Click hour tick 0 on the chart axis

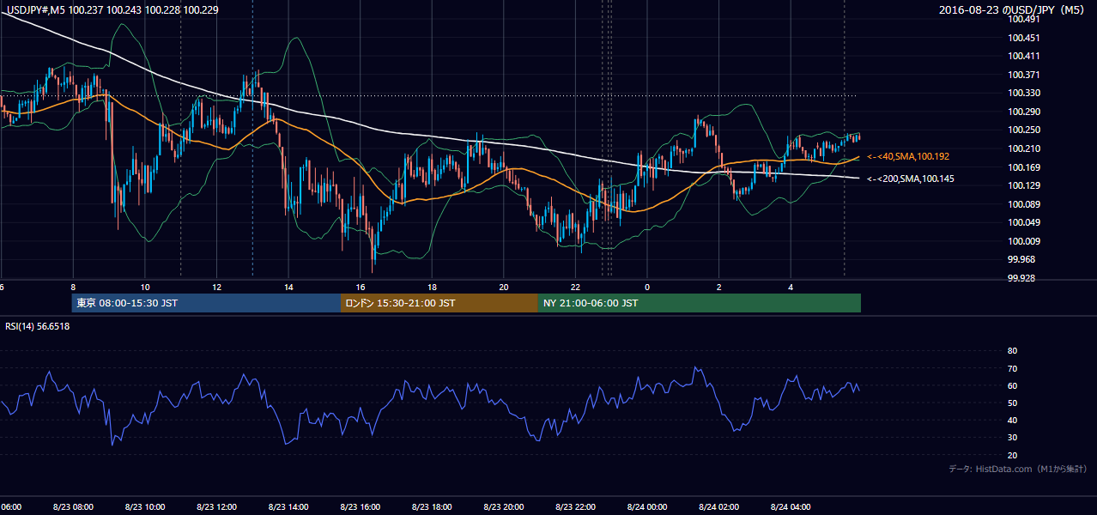[647, 287]
